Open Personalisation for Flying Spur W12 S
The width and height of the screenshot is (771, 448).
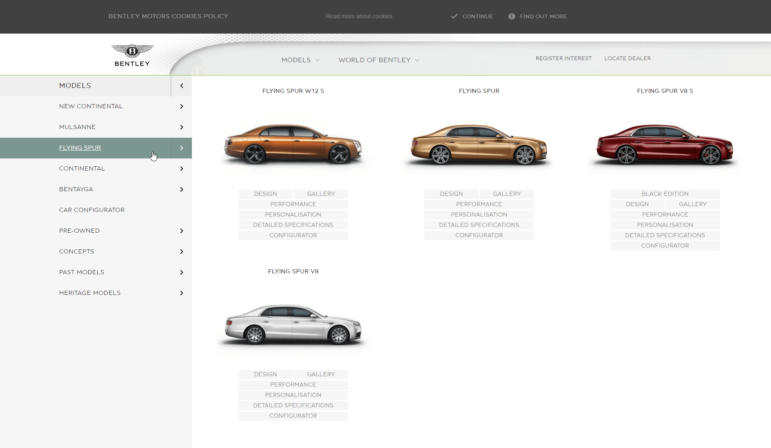(x=293, y=214)
